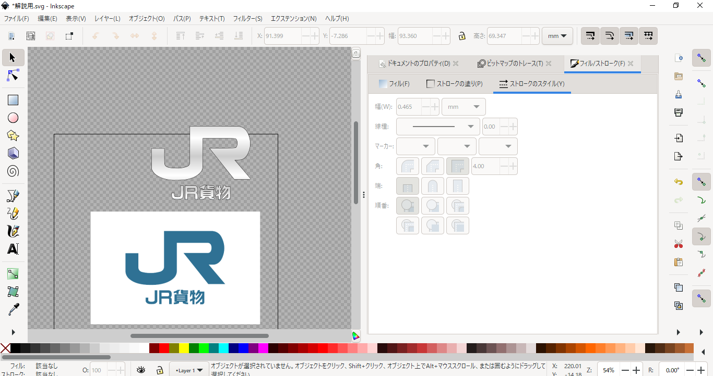This screenshot has height=376, width=713.
Task: Click the stroke width 0.465 field
Action: coord(408,107)
